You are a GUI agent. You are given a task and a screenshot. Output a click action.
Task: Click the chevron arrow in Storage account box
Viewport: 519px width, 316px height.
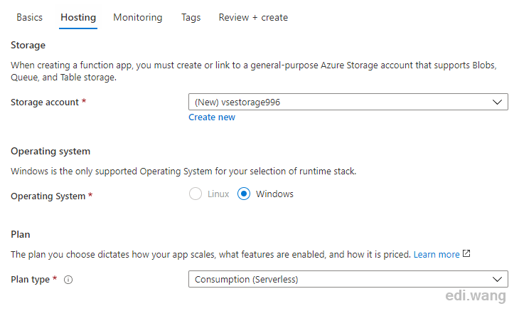[x=497, y=102]
